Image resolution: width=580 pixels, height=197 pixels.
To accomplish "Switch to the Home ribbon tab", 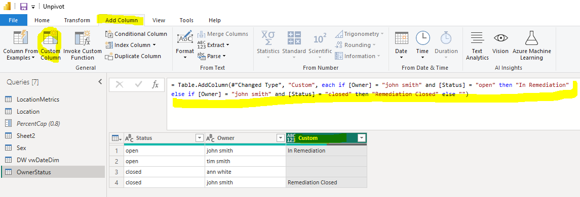I will [x=42, y=20].
